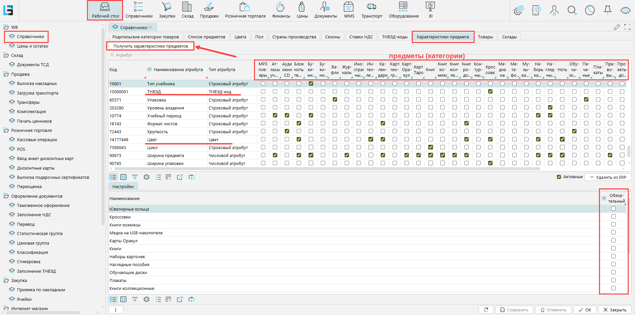This screenshot has height=315, width=635.
Task: Click the upper grid export icon
Action: [x=180, y=177]
